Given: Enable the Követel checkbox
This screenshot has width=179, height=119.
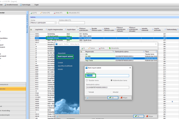Looking at the screenshot, I should [x=111, y=92].
